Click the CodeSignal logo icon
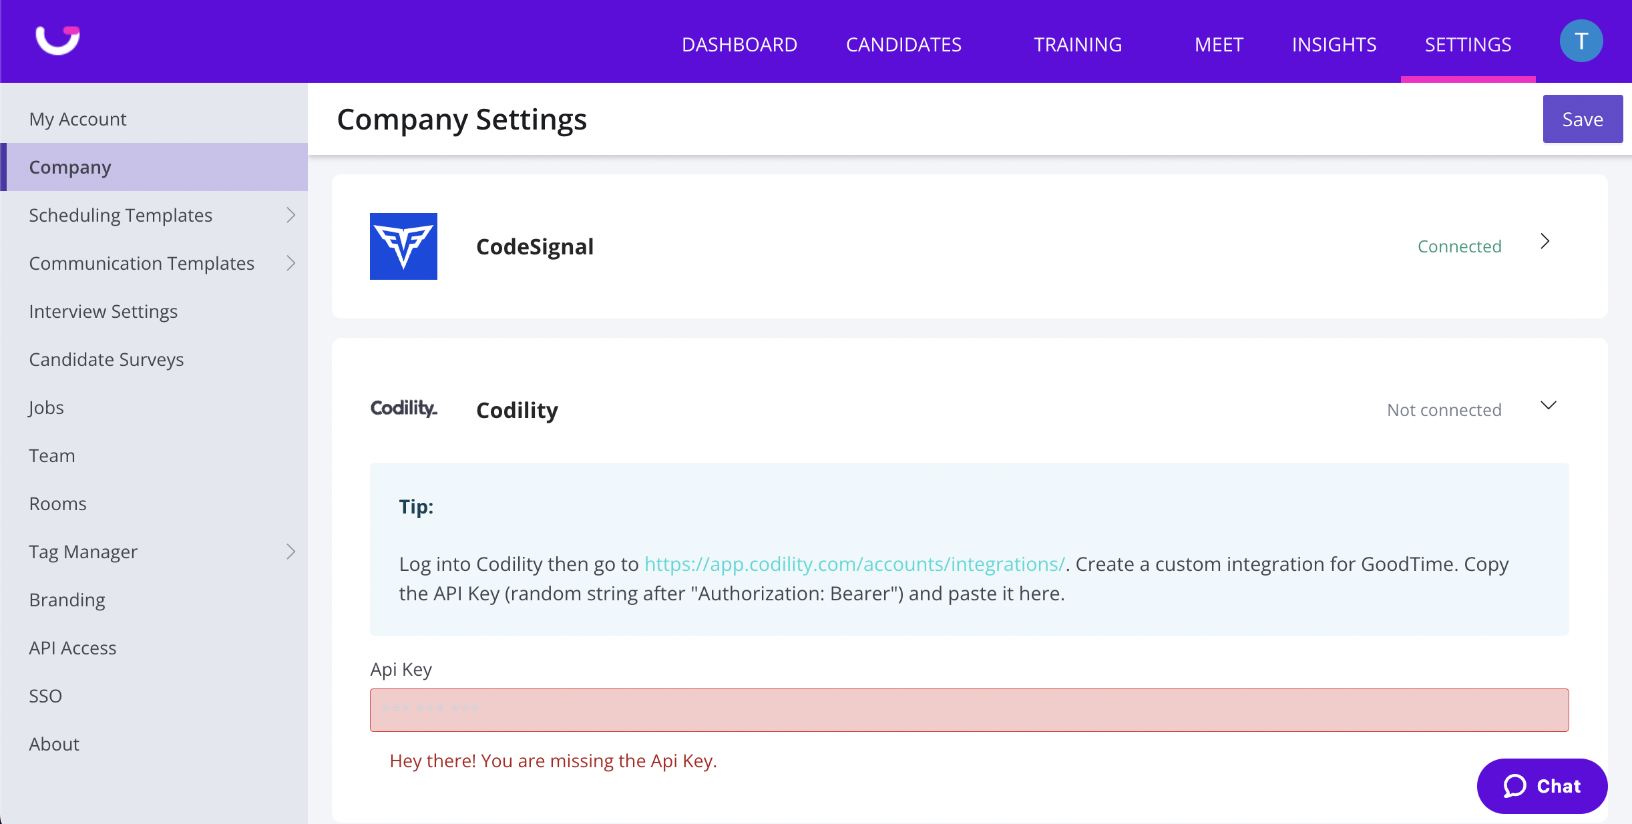This screenshot has width=1632, height=824. 403,246
